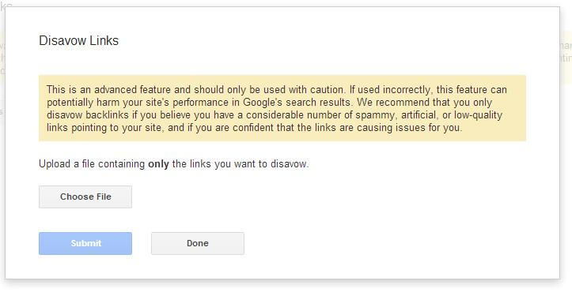Submit the disavow file
The width and height of the screenshot is (572, 296).
(x=85, y=244)
